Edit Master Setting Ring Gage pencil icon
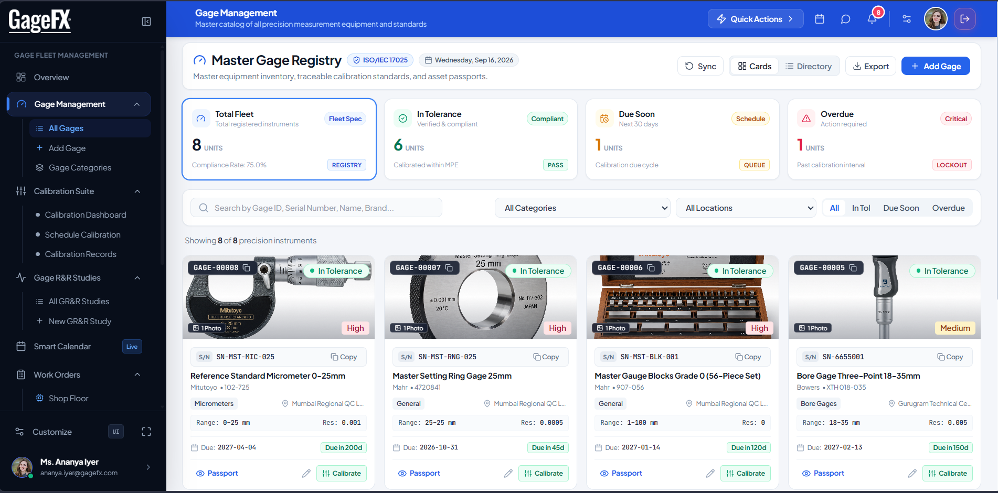 tap(508, 473)
